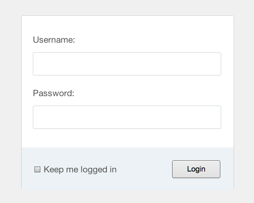Focus the Username input field

point(127,64)
